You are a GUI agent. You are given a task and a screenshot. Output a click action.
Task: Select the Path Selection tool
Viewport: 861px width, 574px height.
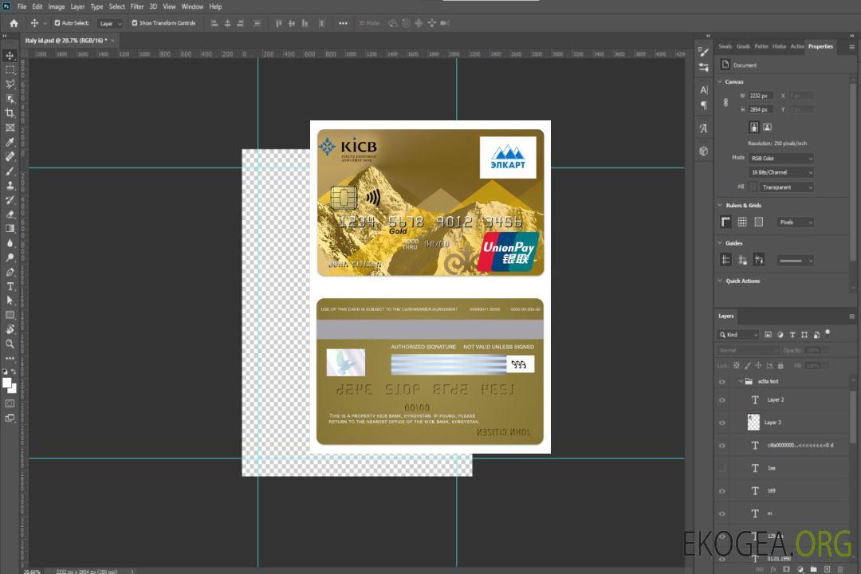(10, 301)
